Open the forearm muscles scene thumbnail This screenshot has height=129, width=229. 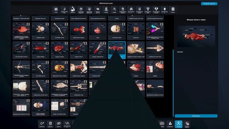coord(98,50)
